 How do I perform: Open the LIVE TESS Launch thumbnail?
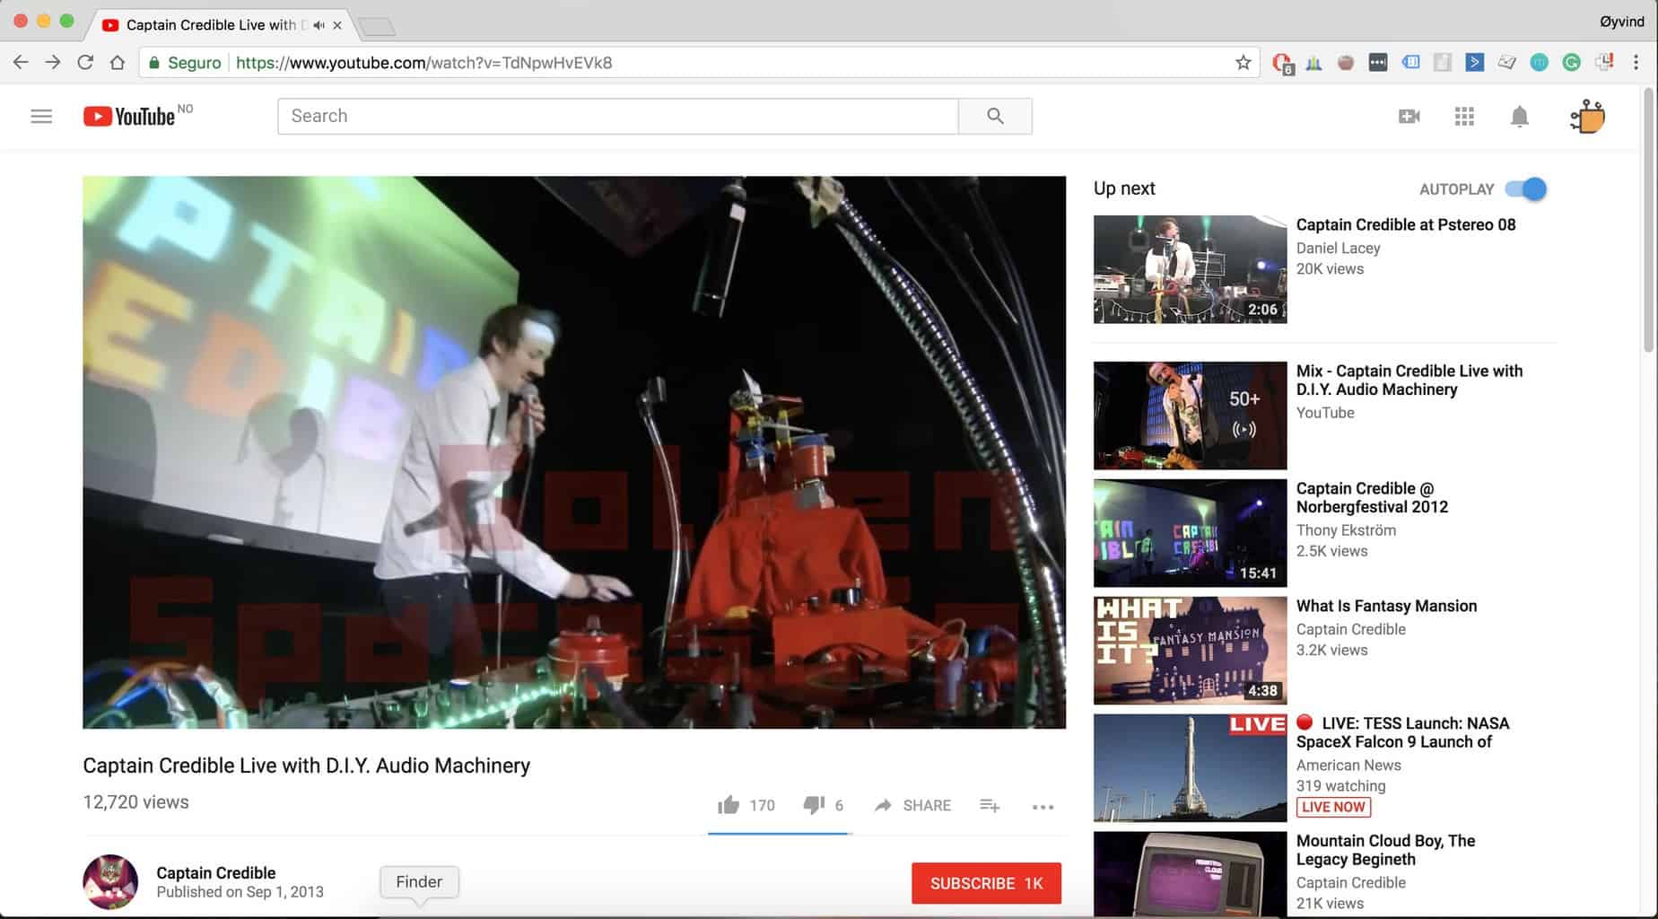tap(1190, 768)
